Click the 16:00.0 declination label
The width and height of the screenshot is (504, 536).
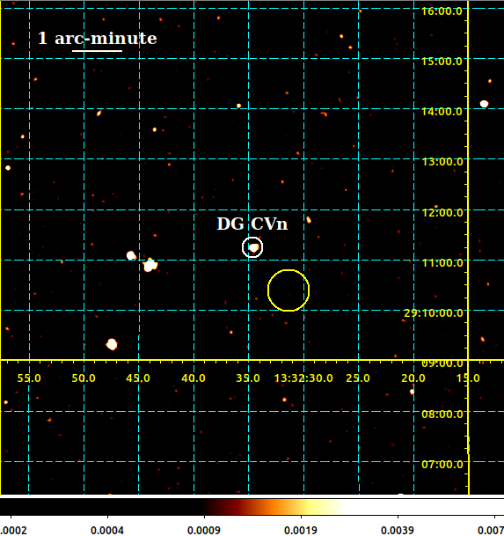click(x=442, y=11)
